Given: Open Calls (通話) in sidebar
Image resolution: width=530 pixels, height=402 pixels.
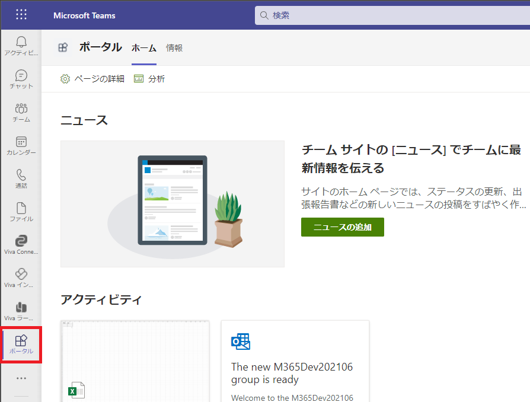Looking at the screenshot, I should [21, 178].
